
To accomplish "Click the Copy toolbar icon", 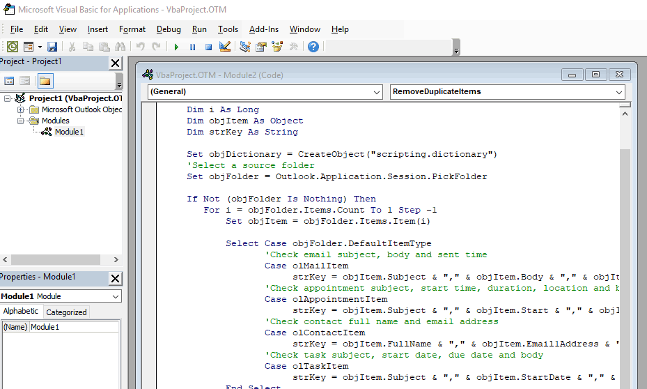I will 88,47.
